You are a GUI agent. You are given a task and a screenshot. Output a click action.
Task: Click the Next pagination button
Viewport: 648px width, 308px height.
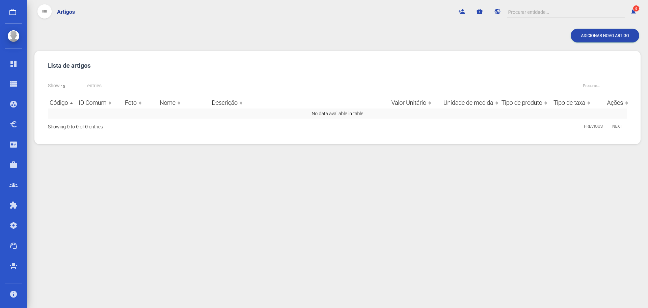click(617, 126)
